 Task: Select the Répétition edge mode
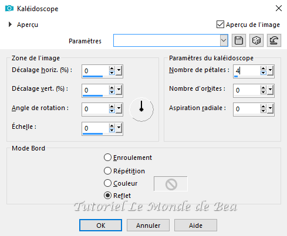pos(107,171)
